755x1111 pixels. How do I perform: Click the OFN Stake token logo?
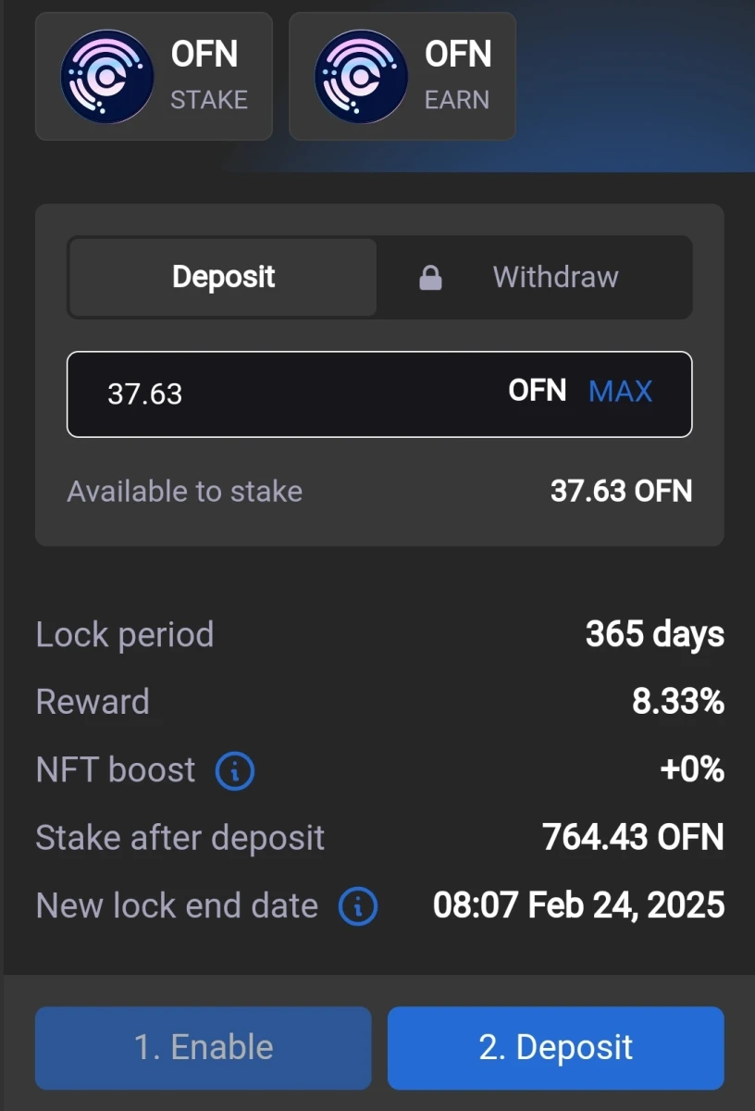pos(107,76)
